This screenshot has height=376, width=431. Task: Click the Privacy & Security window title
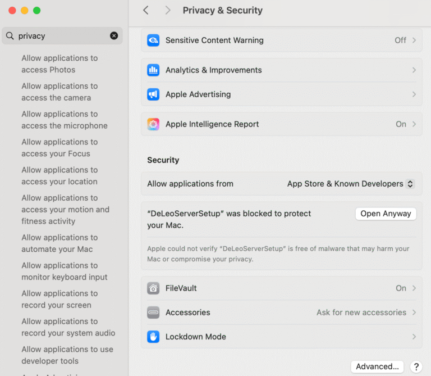223,11
